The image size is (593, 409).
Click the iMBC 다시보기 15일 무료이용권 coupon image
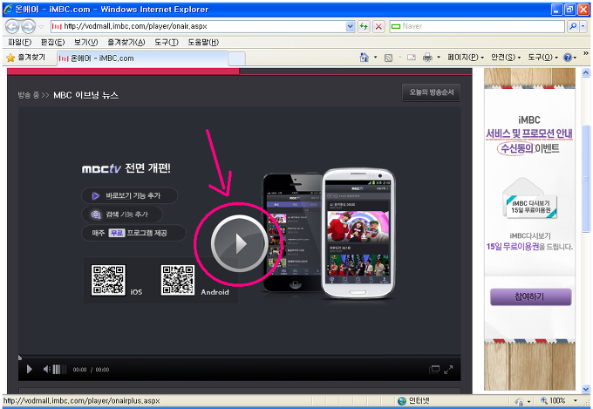529,198
